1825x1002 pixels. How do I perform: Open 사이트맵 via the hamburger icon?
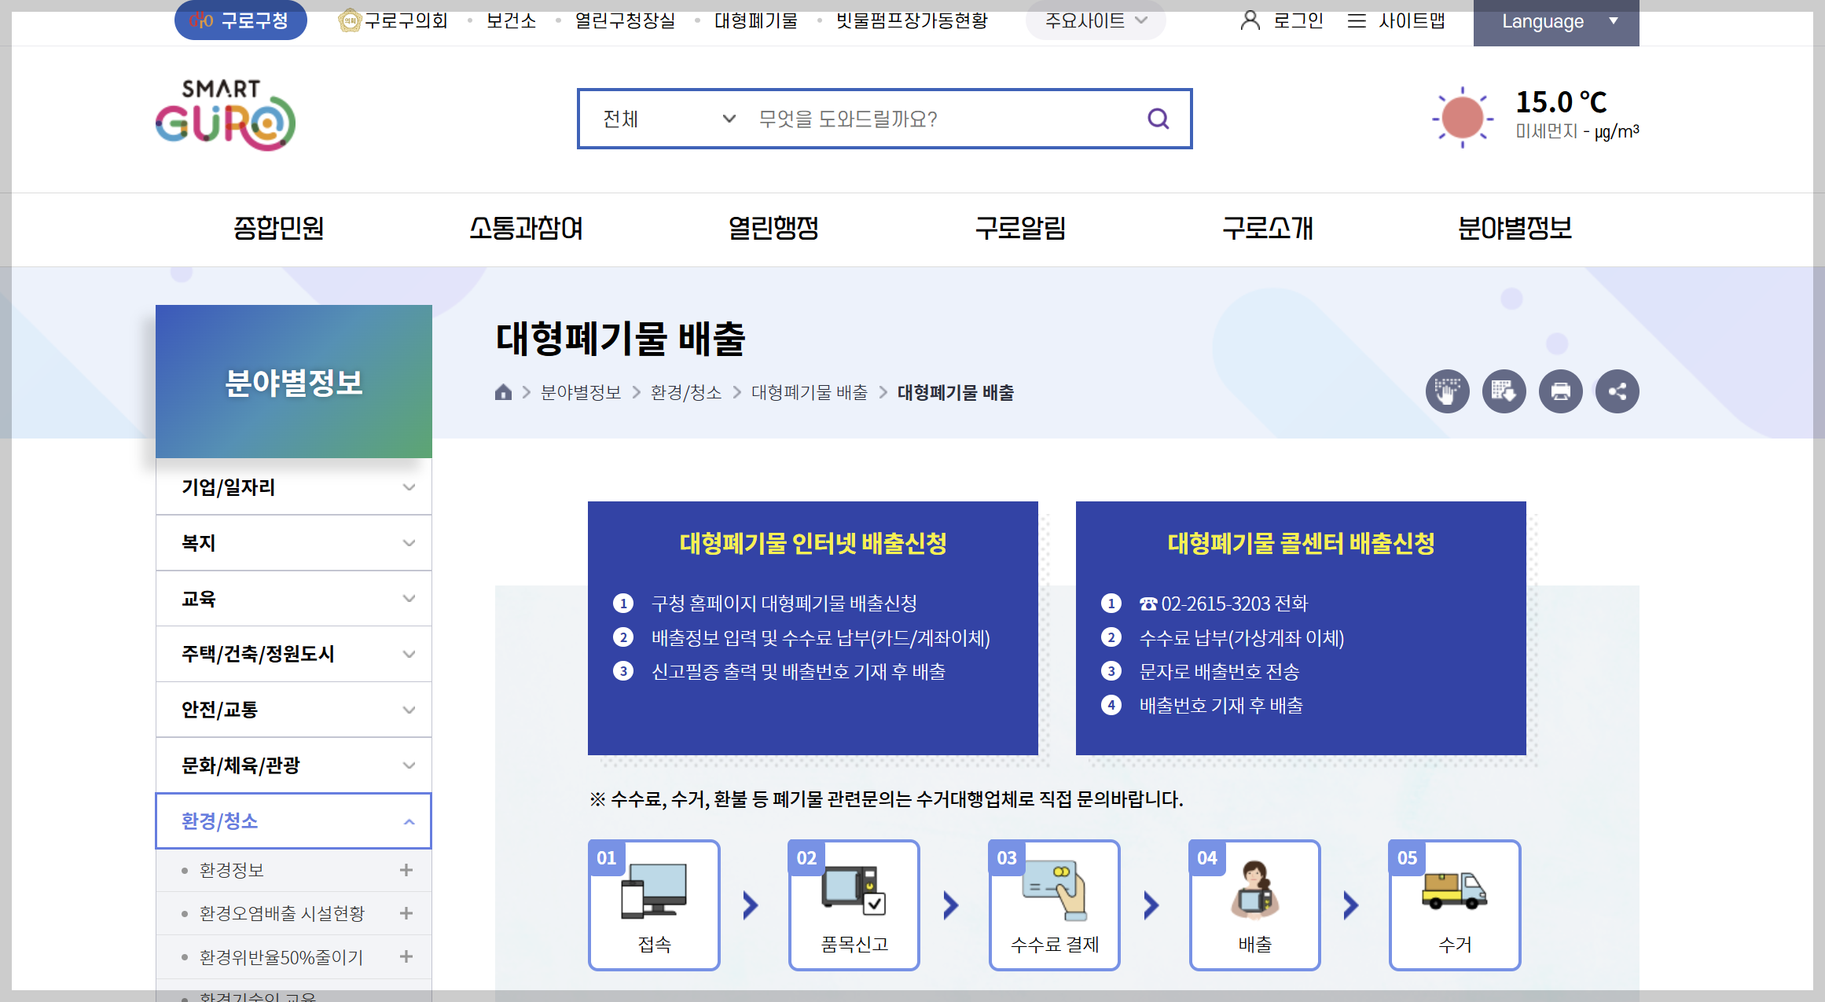coord(1397,21)
